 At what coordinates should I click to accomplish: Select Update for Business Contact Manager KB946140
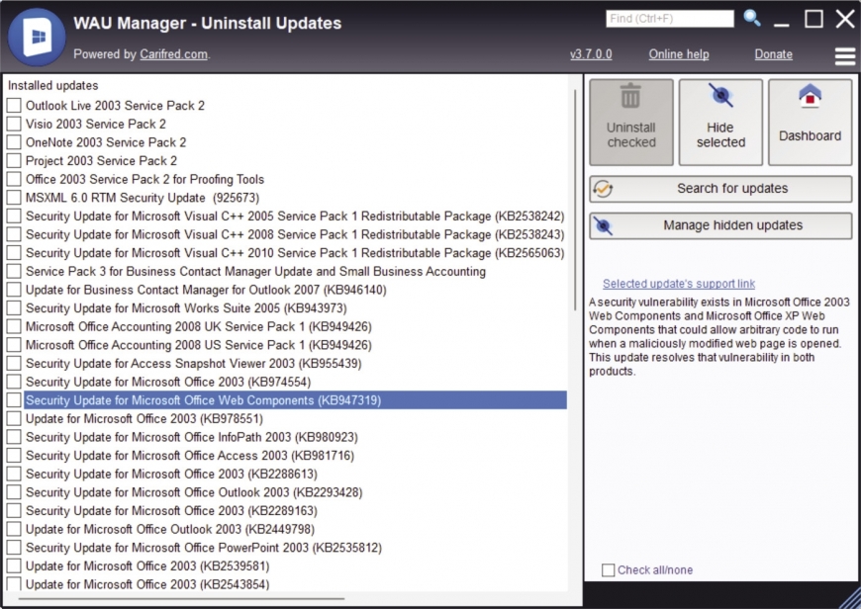click(206, 290)
